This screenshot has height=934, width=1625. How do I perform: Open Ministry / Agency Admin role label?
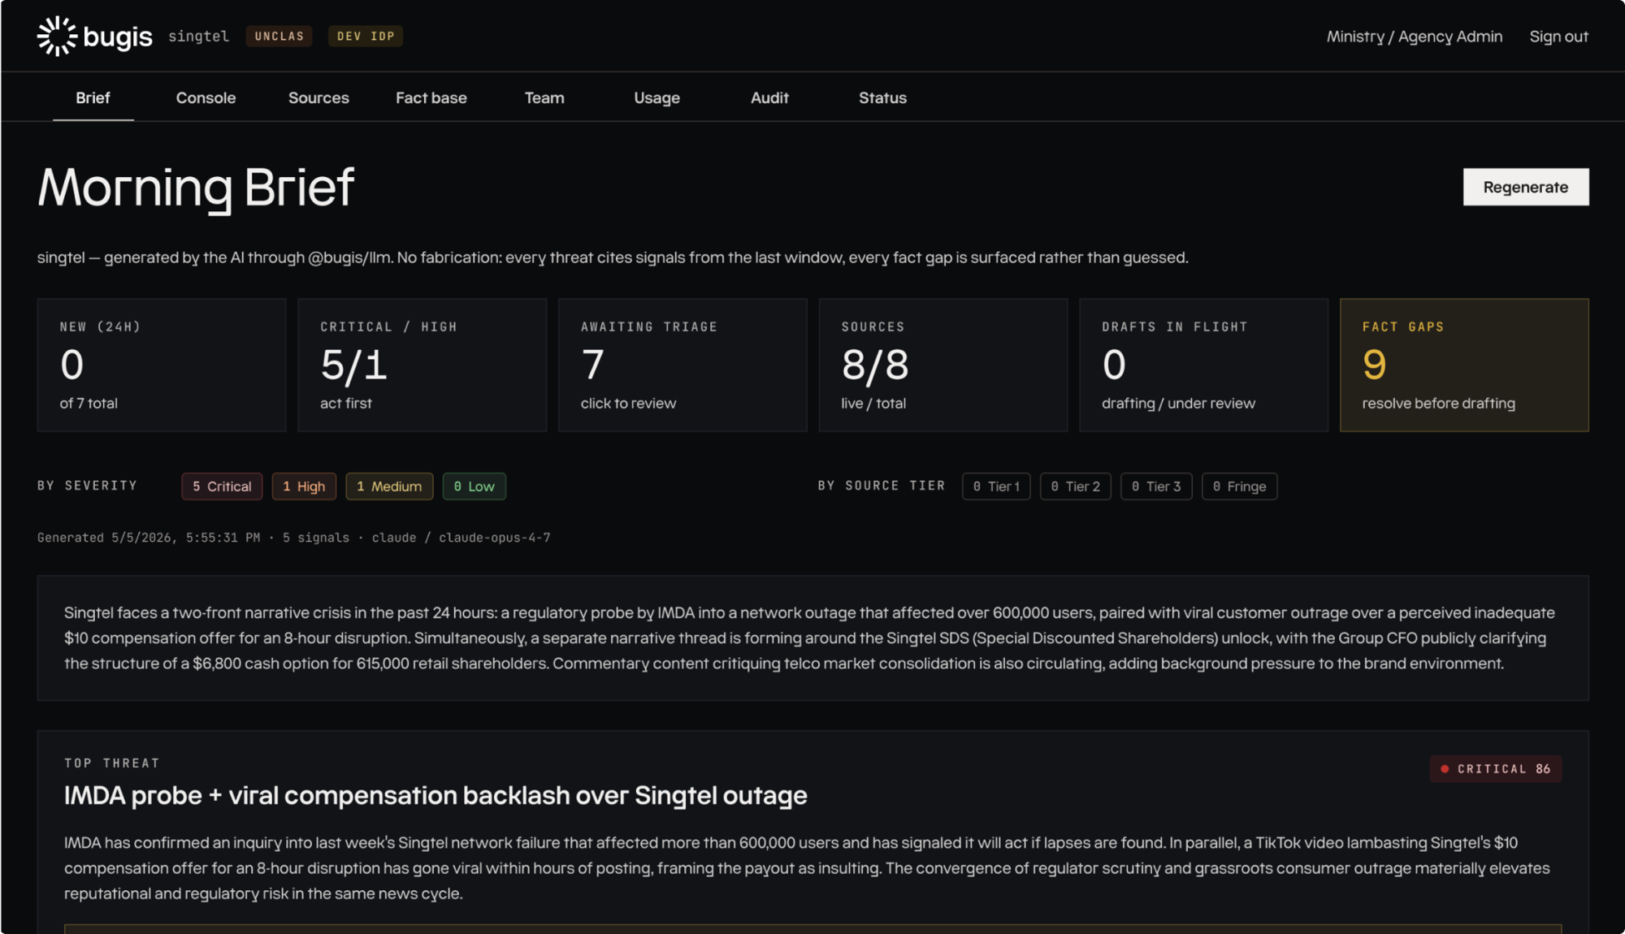tap(1415, 37)
